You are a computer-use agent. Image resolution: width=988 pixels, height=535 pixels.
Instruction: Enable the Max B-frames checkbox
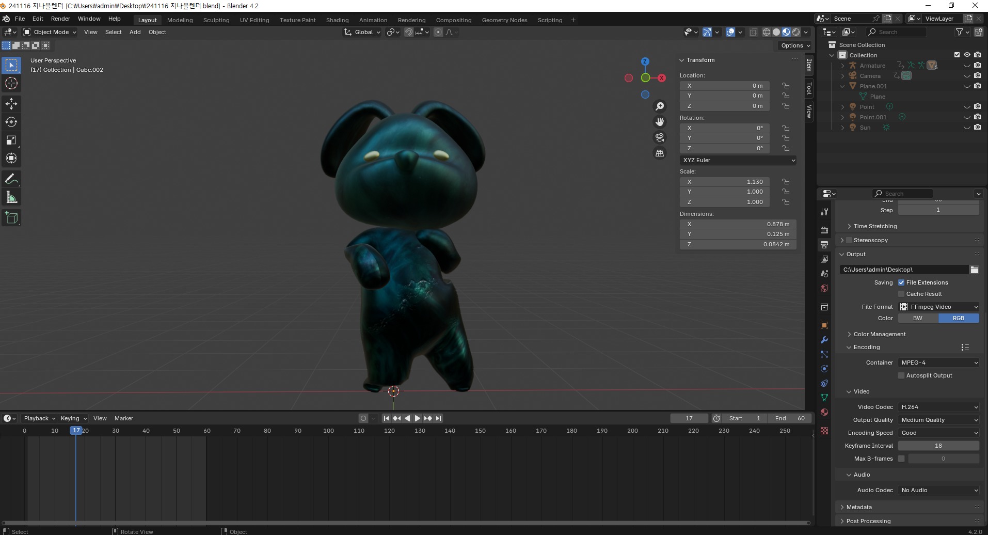tap(901, 459)
